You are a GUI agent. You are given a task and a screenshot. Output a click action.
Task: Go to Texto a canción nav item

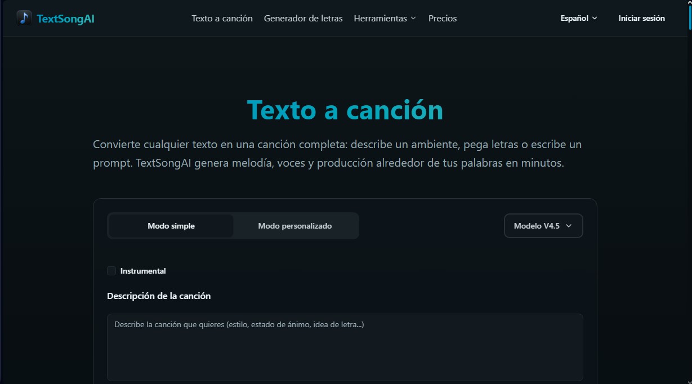coord(222,18)
